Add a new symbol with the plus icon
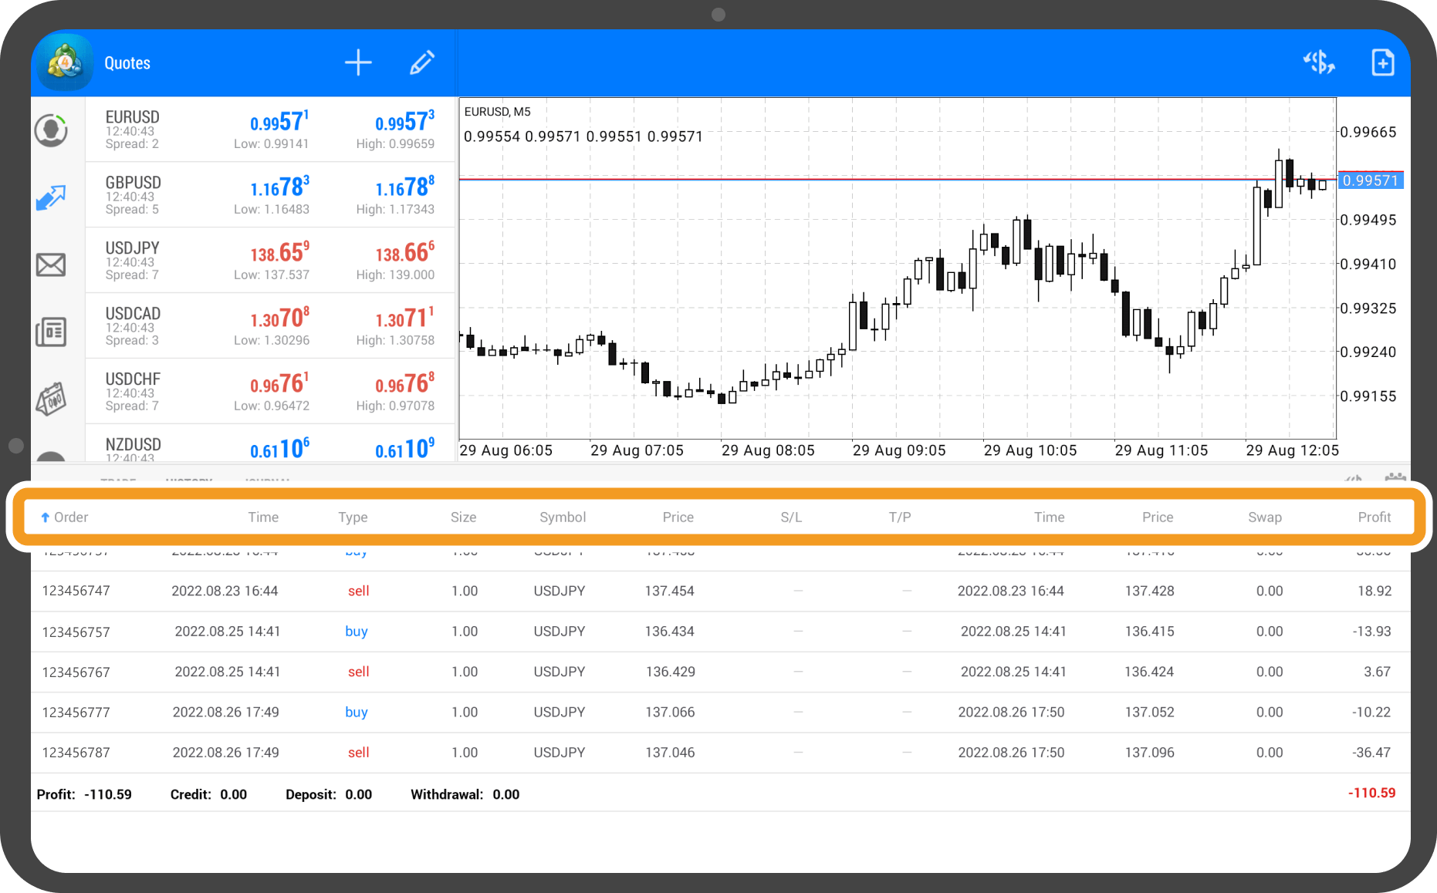 pyautogui.click(x=358, y=62)
